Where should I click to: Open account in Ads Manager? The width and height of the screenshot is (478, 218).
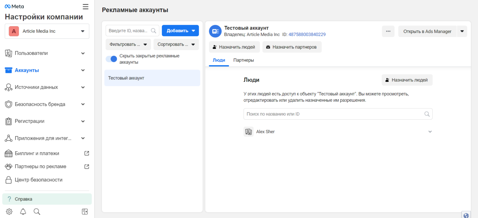(427, 31)
